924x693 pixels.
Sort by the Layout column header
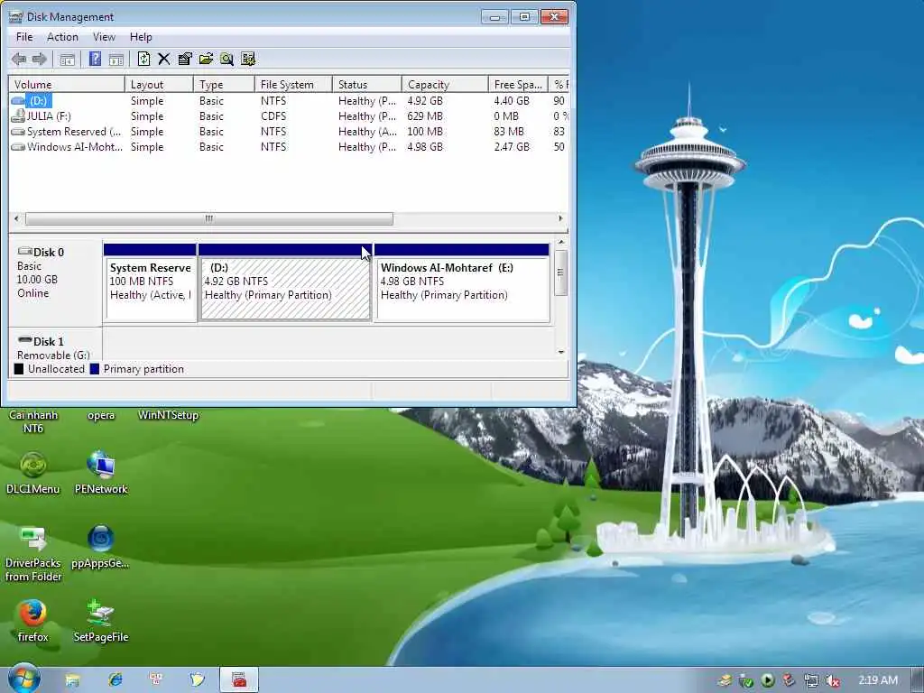click(x=159, y=84)
